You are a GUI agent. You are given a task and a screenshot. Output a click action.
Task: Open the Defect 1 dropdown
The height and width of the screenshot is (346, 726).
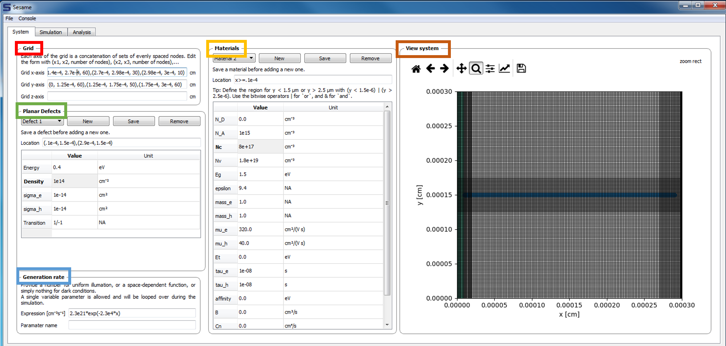pyautogui.click(x=42, y=121)
